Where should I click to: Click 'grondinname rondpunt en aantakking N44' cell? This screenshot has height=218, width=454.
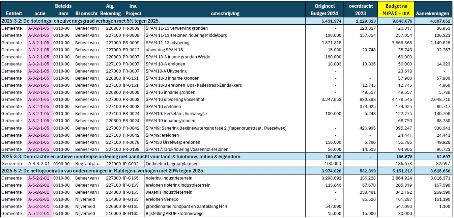point(187,206)
